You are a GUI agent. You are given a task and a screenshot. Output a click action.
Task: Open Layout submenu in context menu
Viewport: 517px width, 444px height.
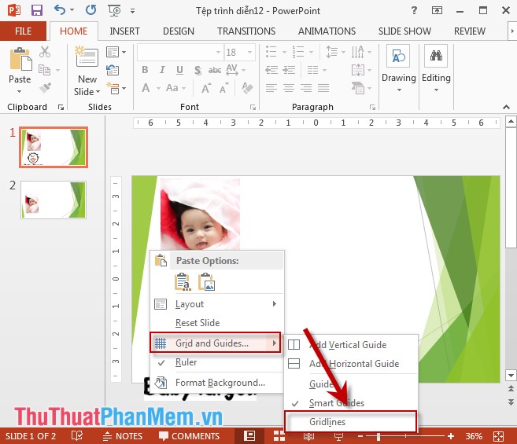(216, 303)
